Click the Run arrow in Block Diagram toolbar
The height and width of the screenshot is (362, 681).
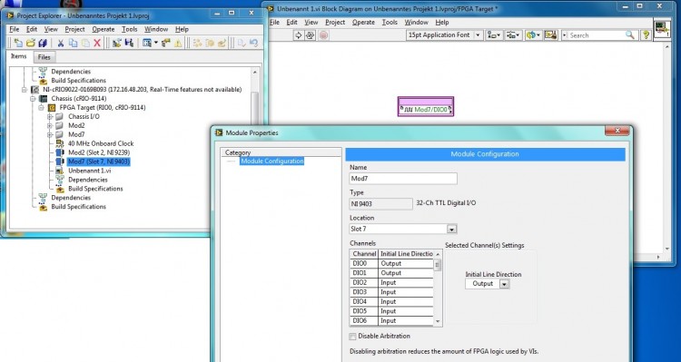click(x=298, y=35)
